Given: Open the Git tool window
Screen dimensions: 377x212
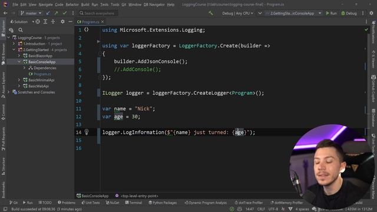Looking at the screenshot, I should click(14, 203).
